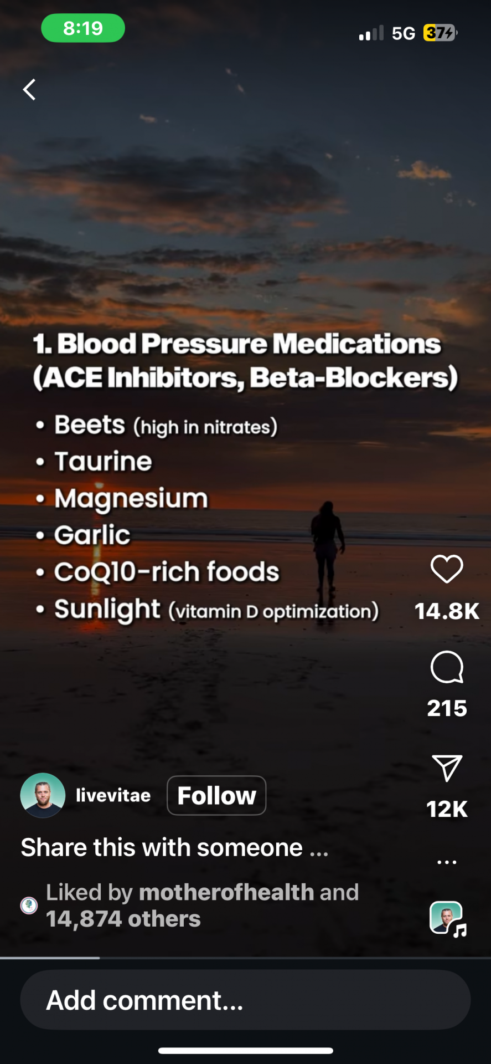Image resolution: width=491 pixels, height=1064 pixels.
Task: Tap the battery indicator in status bar
Action: click(x=441, y=33)
